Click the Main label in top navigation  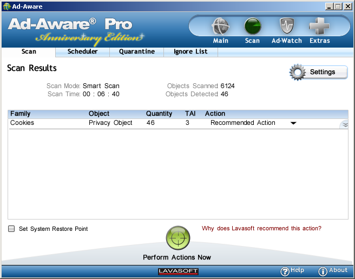coord(220,41)
